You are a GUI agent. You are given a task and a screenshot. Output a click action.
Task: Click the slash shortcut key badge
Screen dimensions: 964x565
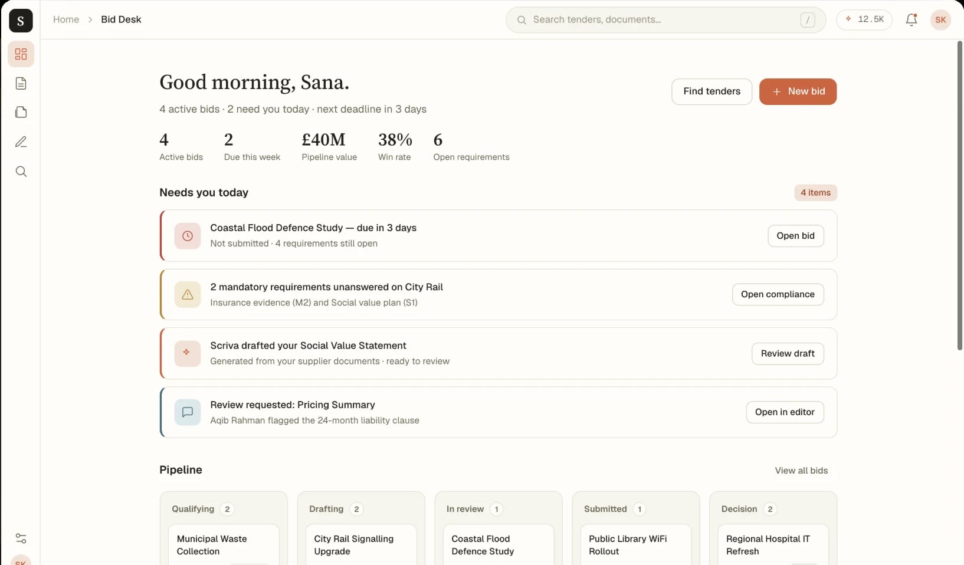(x=808, y=20)
